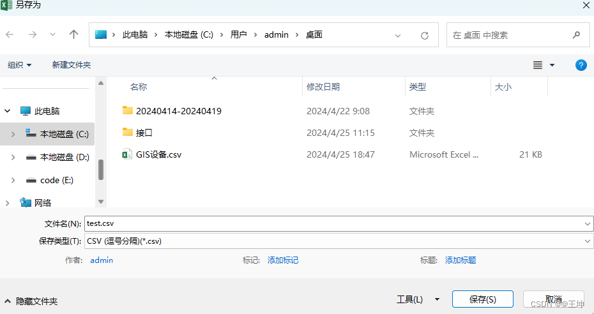Close the 另存为 dialog
Screen dimensions: 594x314
pyautogui.click(x=586, y=5)
